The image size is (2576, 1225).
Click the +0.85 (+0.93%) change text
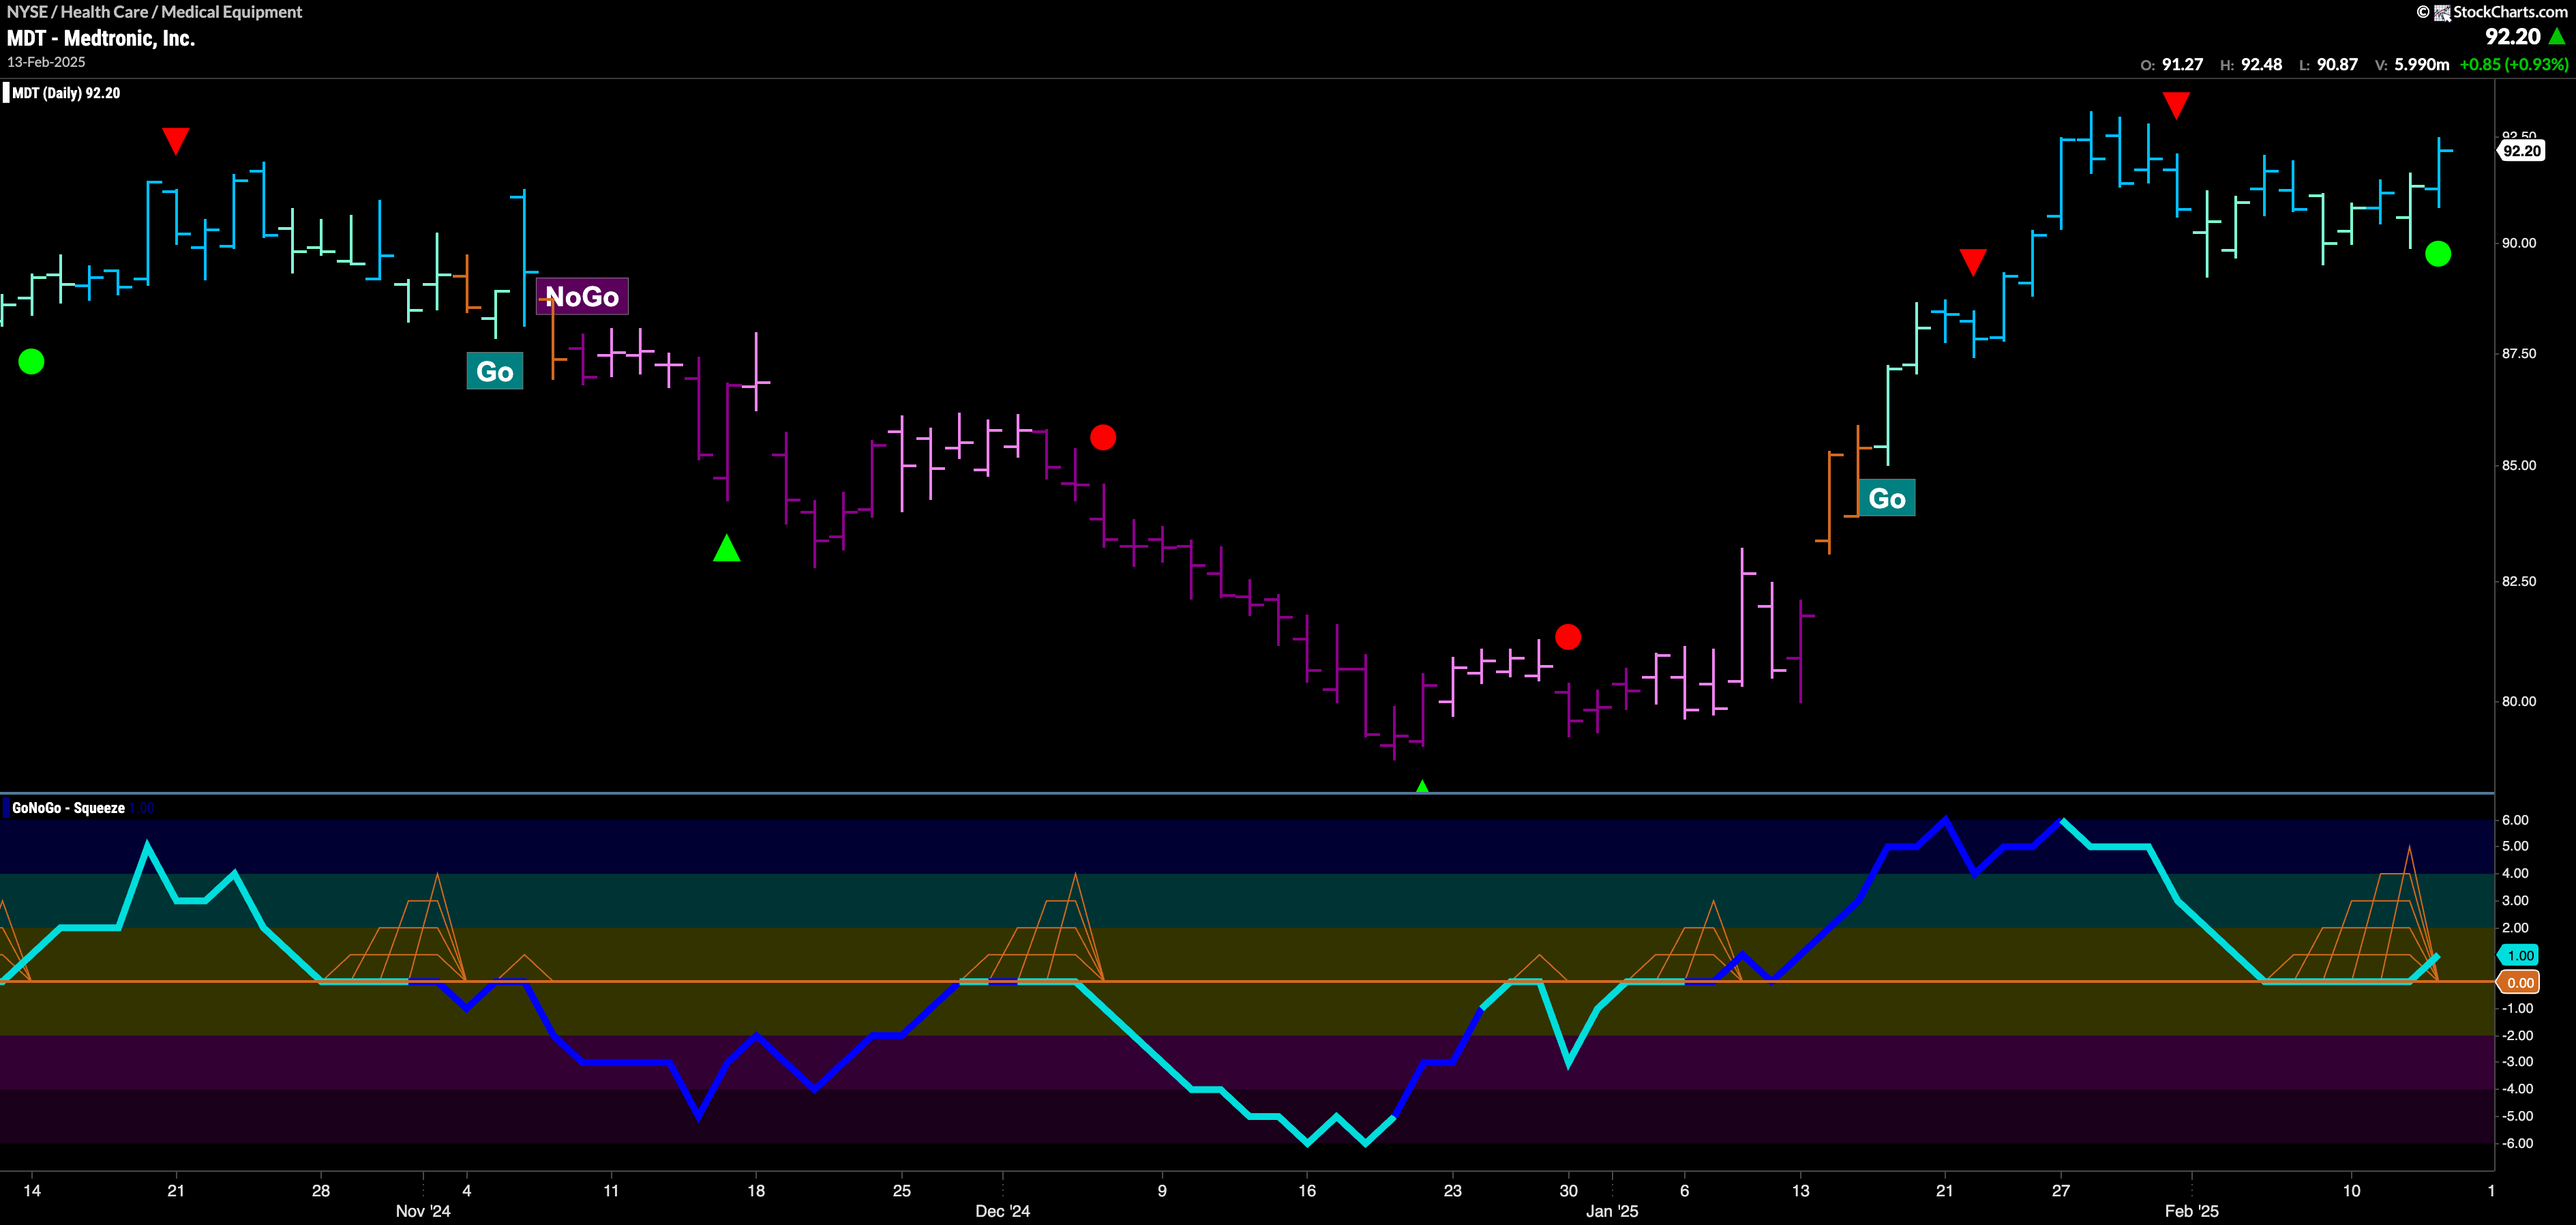pyautogui.click(x=2514, y=64)
